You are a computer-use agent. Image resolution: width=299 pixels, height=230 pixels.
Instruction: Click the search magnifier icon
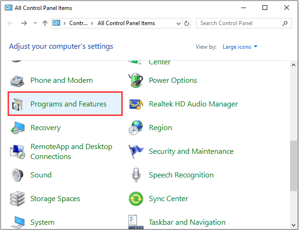pyautogui.click(x=285, y=23)
